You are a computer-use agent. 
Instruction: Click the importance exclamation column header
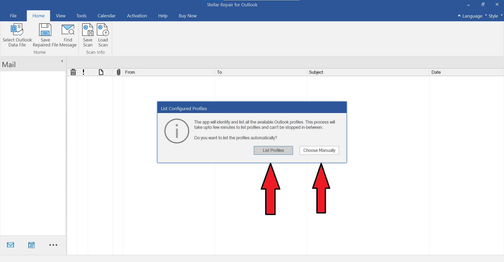click(83, 72)
